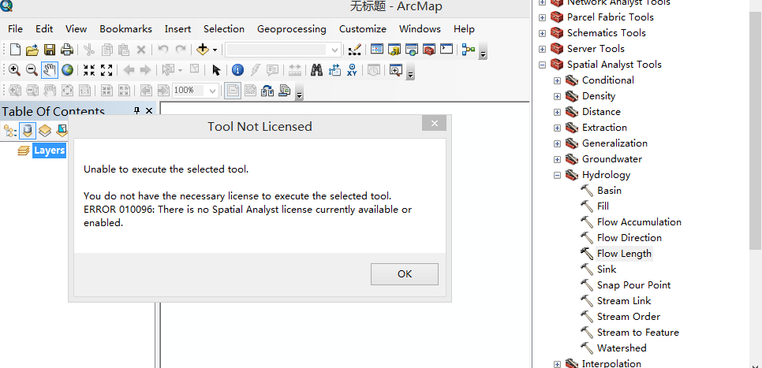Select the Layers data frame
This screenshot has width=762, height=368.
point(49,151)
